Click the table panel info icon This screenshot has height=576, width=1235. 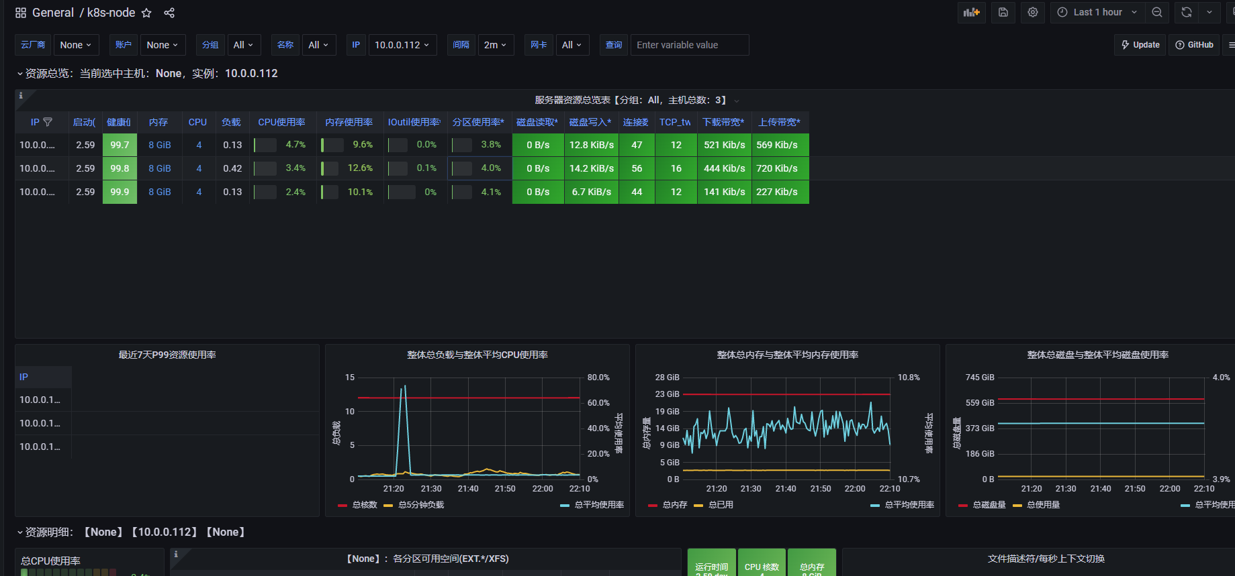click(x=21, y=96)
